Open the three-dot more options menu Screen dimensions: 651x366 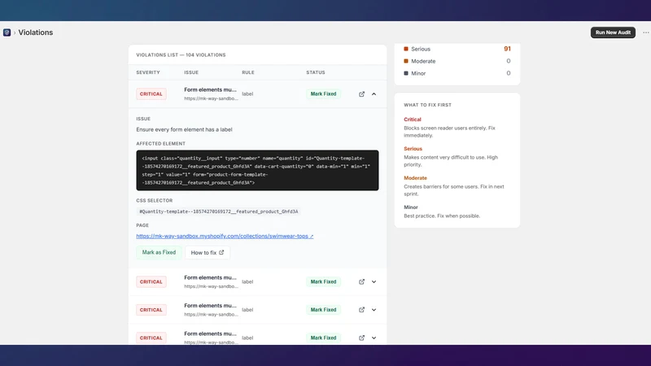click(x=645, y=33)
